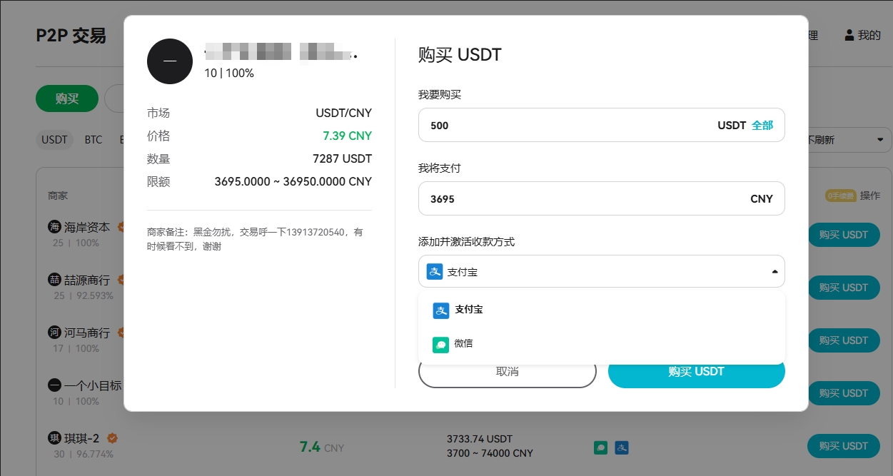The width and height of the screenshot is (893, 476).
Task: Select 支付宝 option in the open list
Action: tap(468, 310)
